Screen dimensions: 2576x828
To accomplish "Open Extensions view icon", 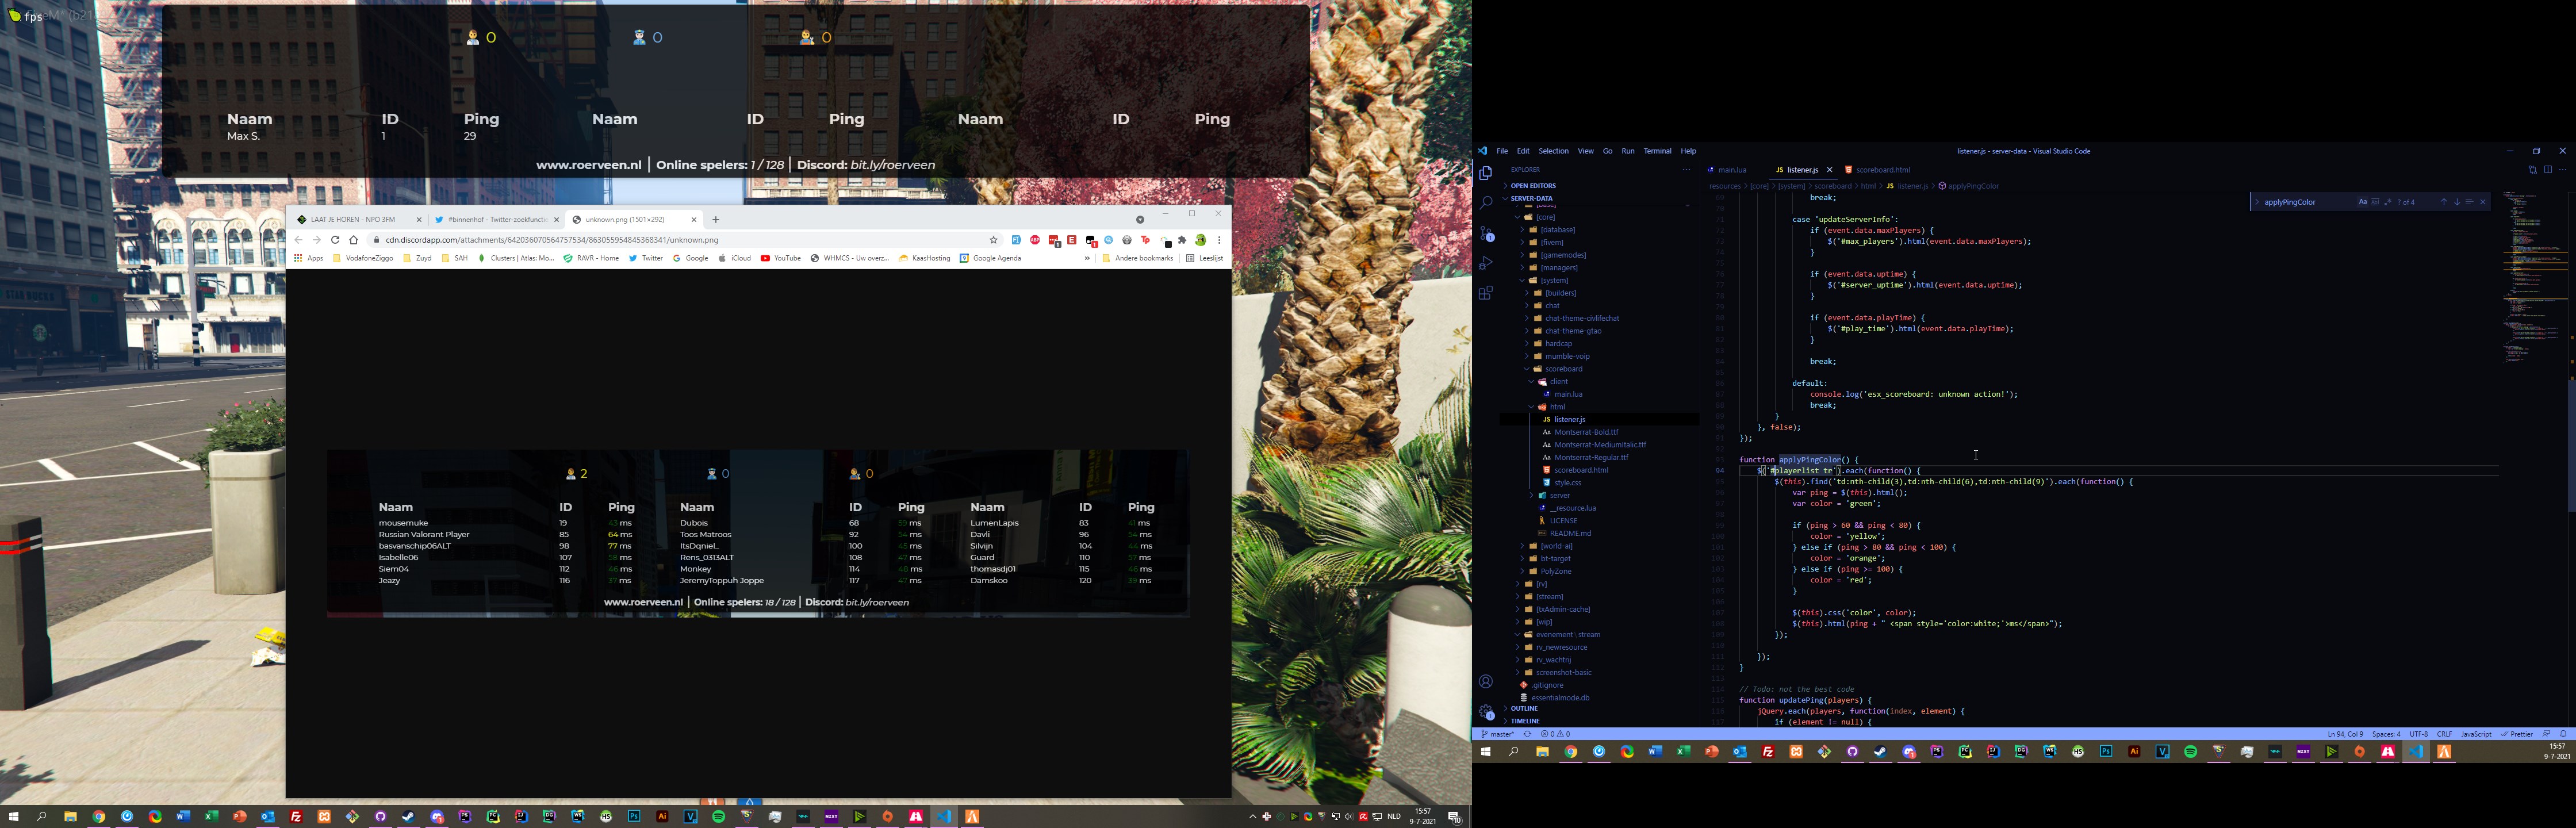I will click(1486, 293).
